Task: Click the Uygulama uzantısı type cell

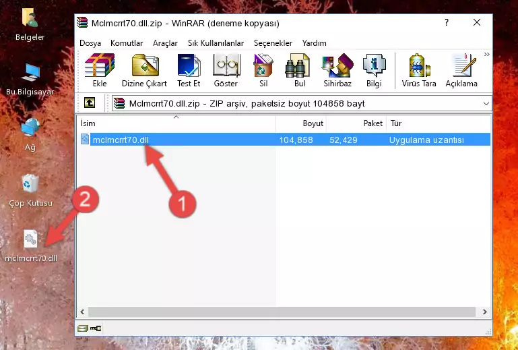Action: click(426, 140)
